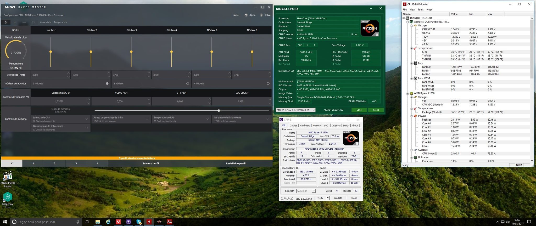The height and width of the screenshot is (226, 536).
Task: Increase Núcleo 1 speed with up arrow
Action: pos(69,73)
